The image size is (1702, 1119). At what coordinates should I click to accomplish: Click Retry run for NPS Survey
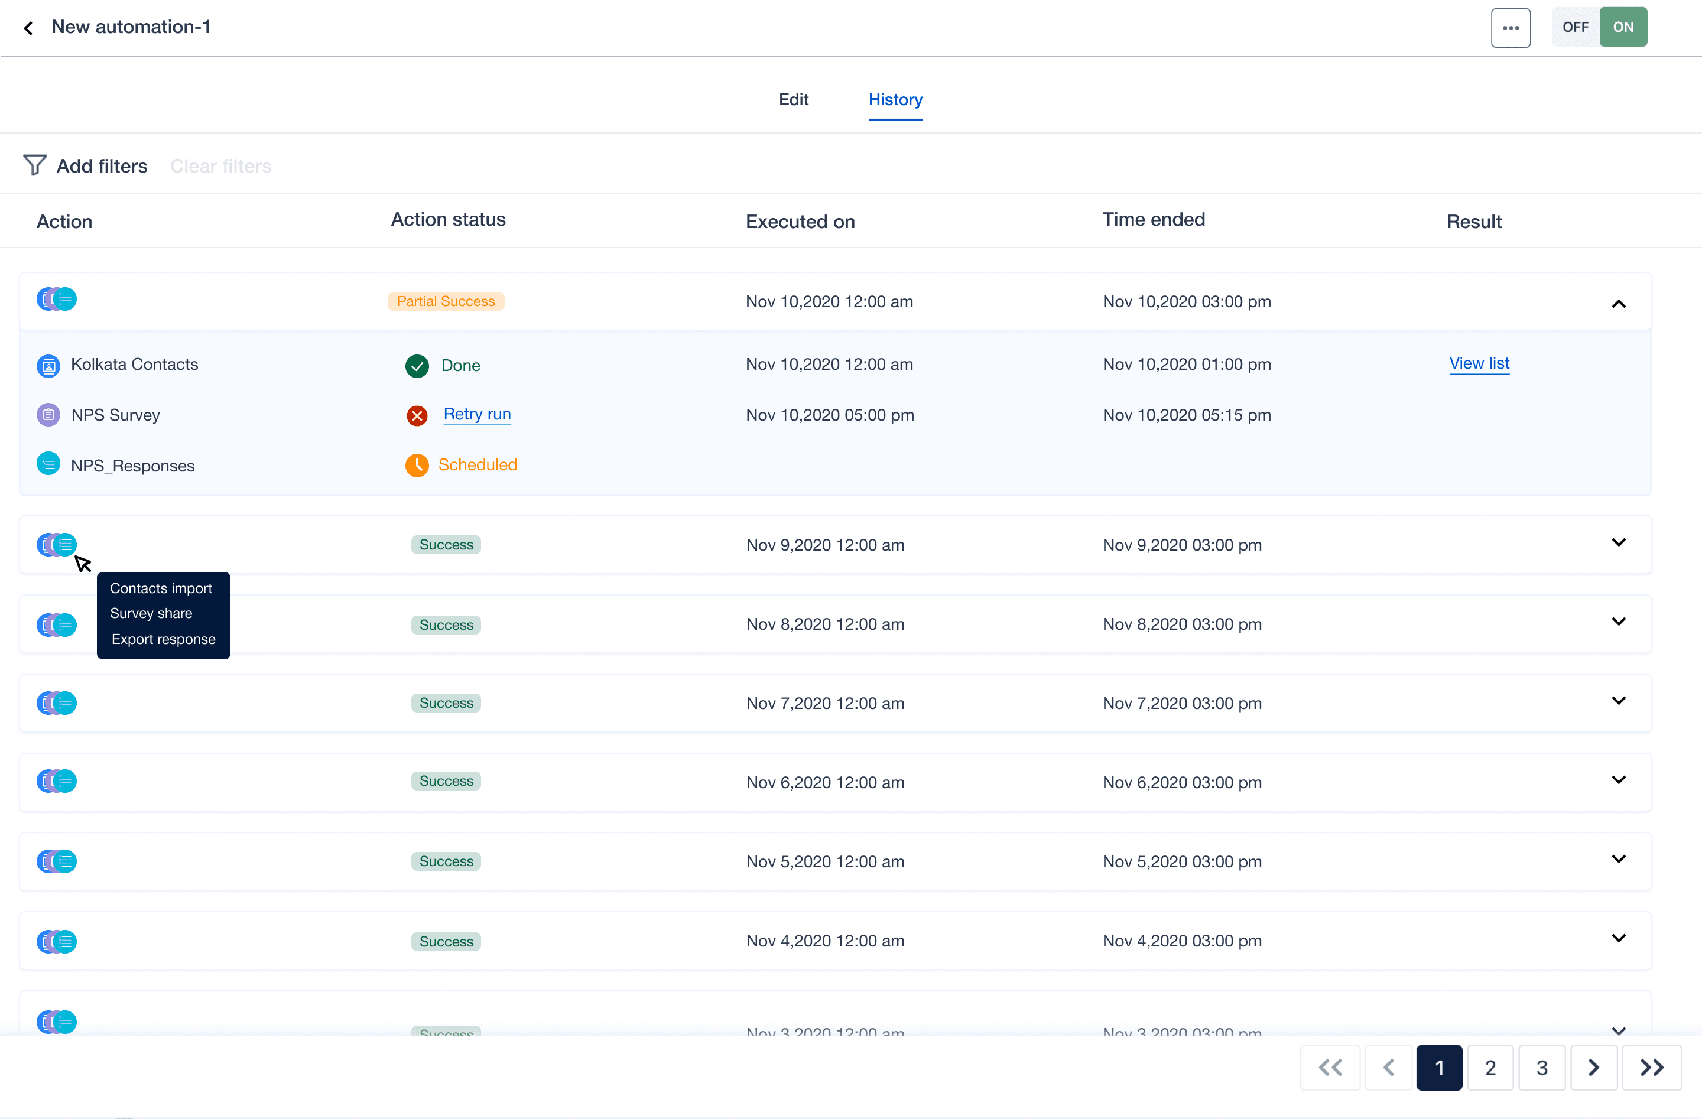click(x=477, y=414)
